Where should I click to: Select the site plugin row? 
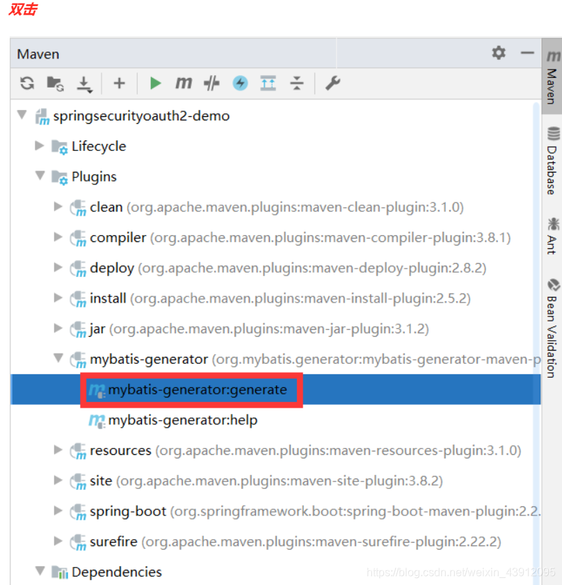pos(275,481)
